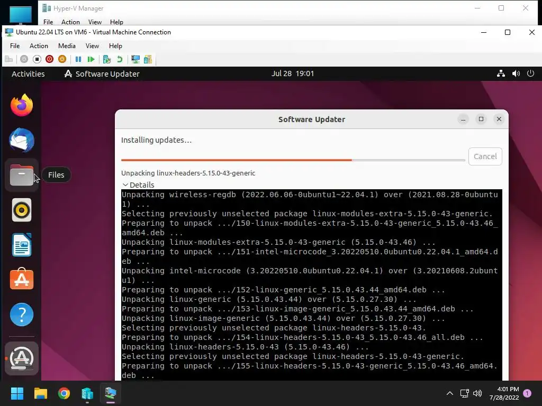
Task: Launch LibreOffice Writer from the dock
Action: (x=21, y=245)
